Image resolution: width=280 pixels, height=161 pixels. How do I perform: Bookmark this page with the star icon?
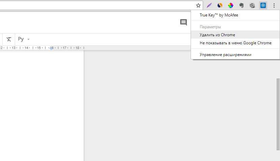198,5
